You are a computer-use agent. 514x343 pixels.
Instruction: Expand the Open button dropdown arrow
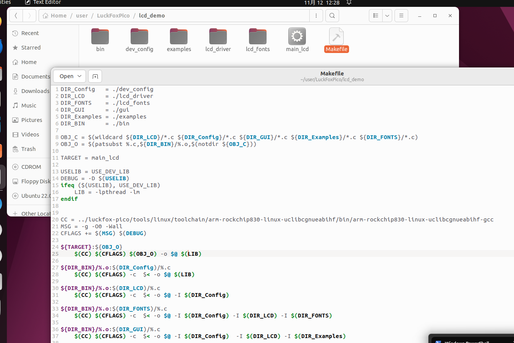pyautogui.click(x=80, y=76)
